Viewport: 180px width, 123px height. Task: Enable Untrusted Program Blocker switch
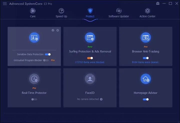(46, 60)
